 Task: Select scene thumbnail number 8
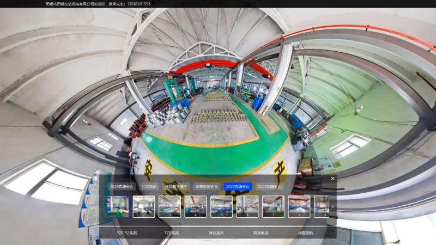299,206
